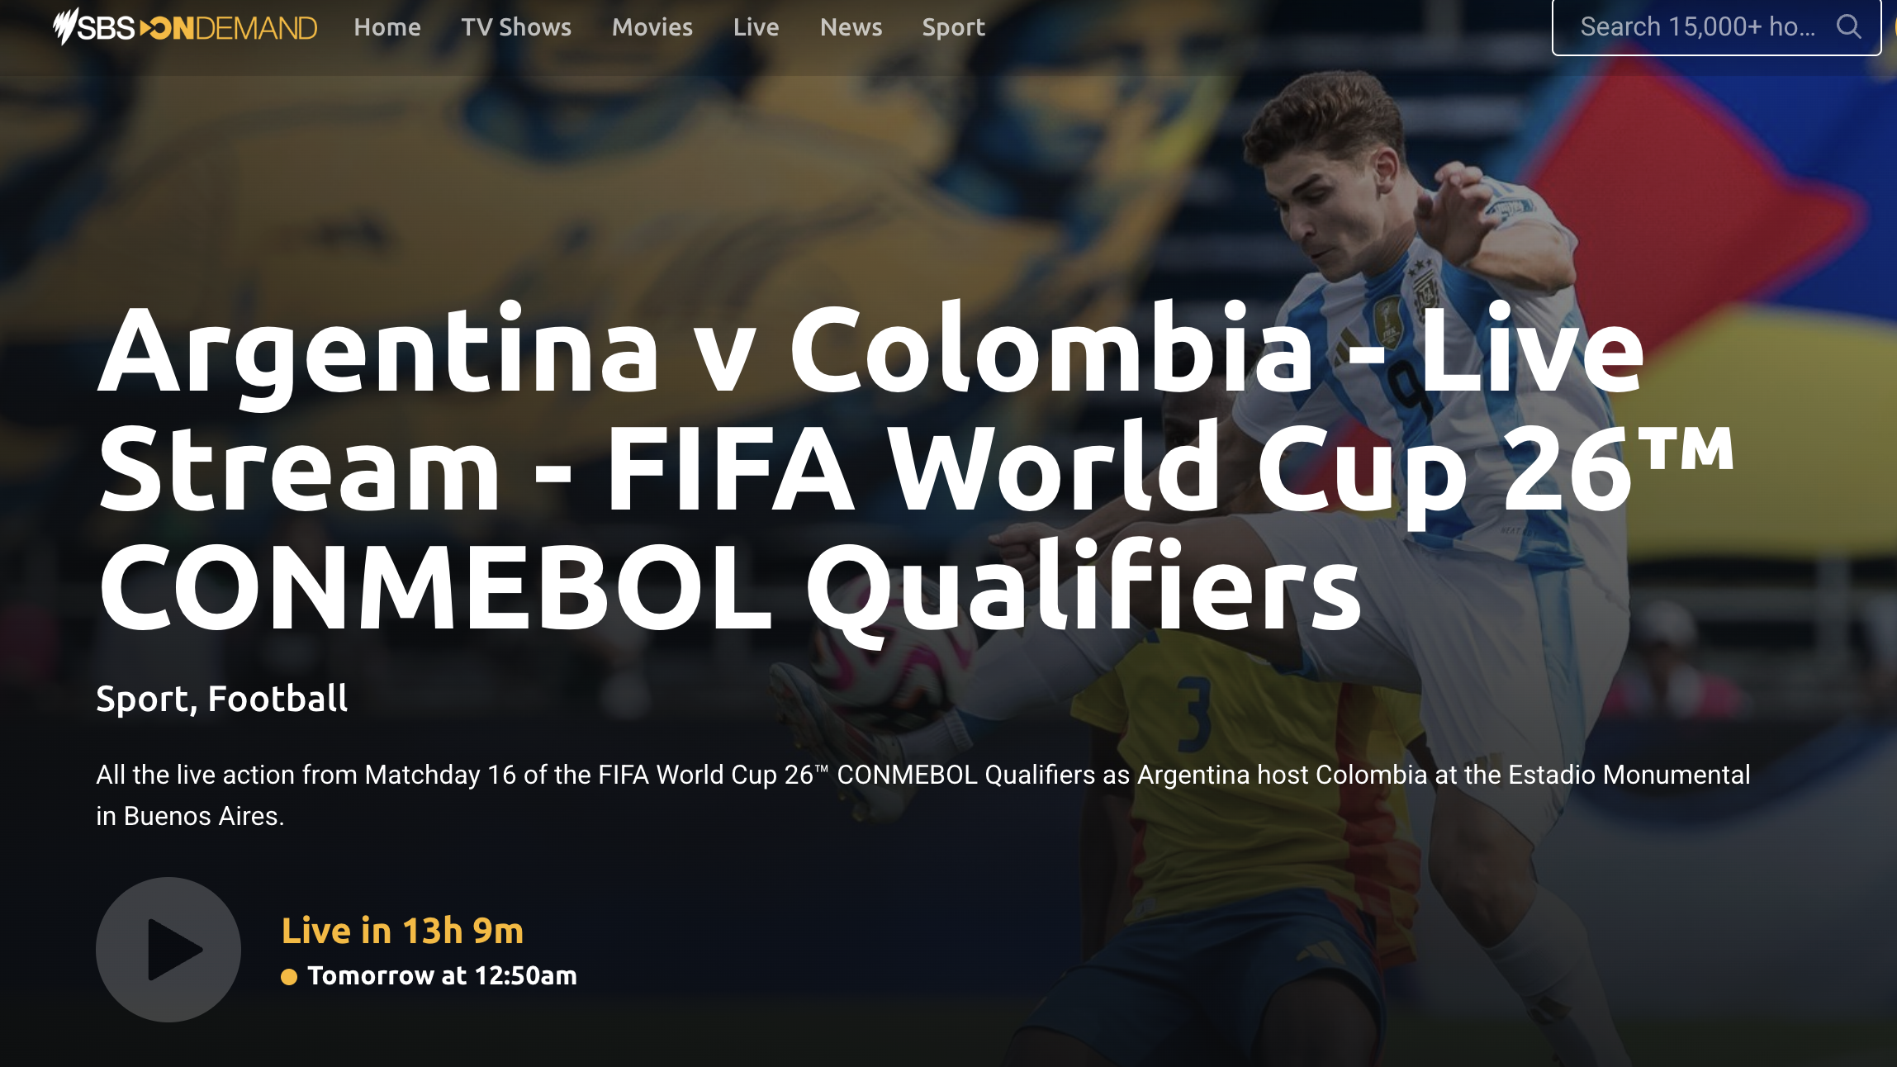Click the Football genre link
This screenshot has width=1897, height=1067.
pyautogui.click(x=278, y=699)
